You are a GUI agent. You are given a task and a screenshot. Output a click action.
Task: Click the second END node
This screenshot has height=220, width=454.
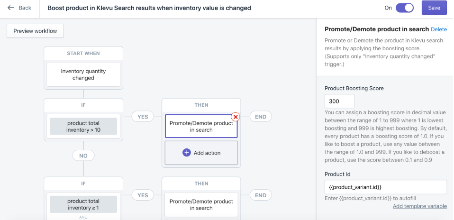point(261,195)
